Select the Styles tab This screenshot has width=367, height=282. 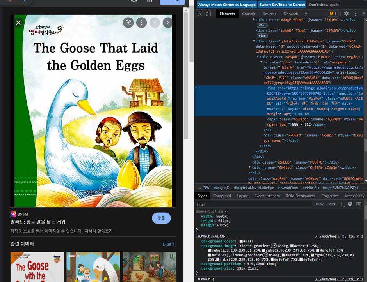[x=202, y=196]
